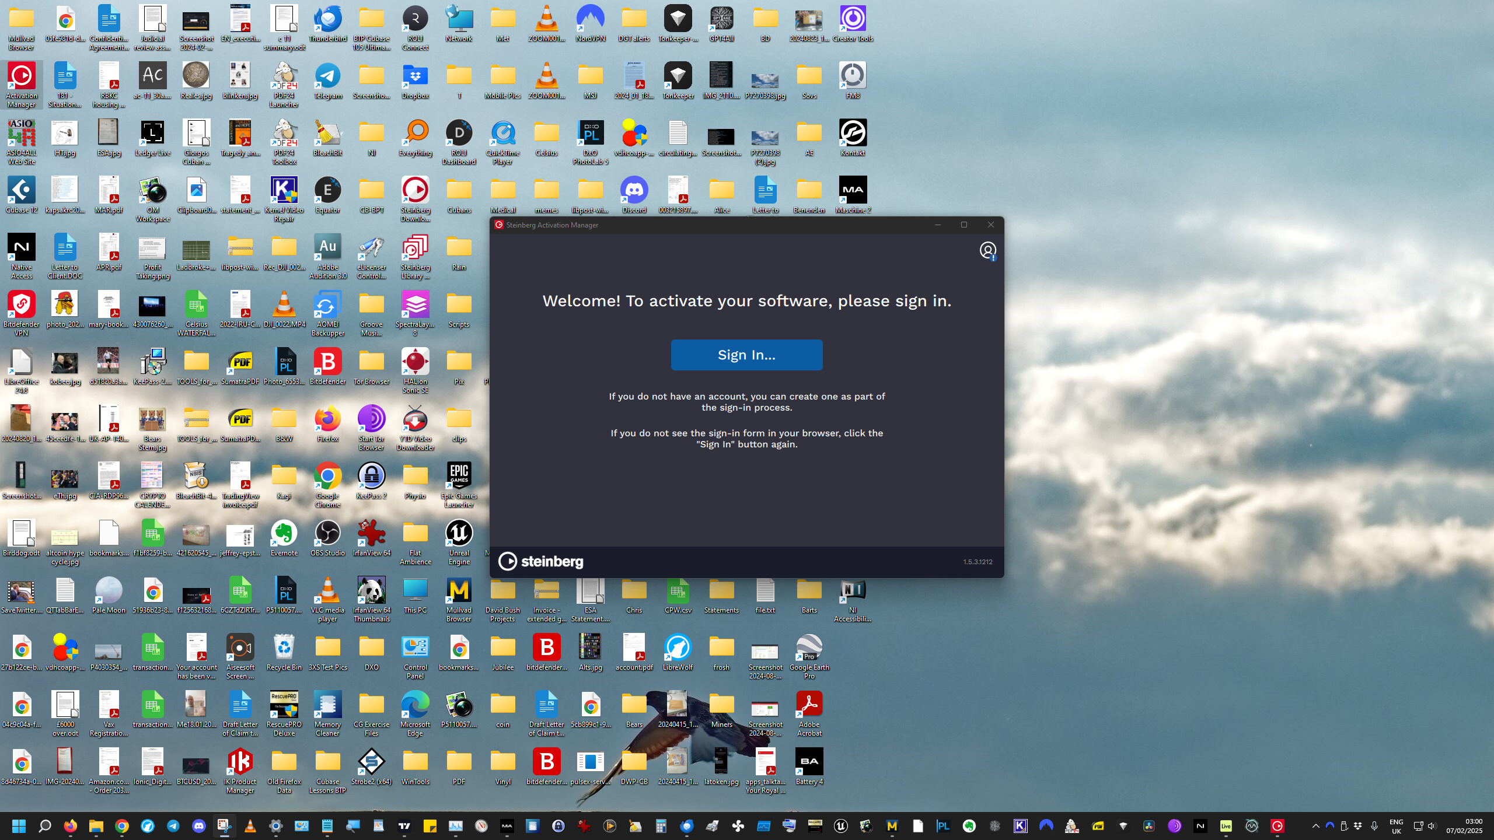Select the Microsoft Edge desktop icon
The width and height of the screenshot is (1494, 840).
tap(416, 714)
